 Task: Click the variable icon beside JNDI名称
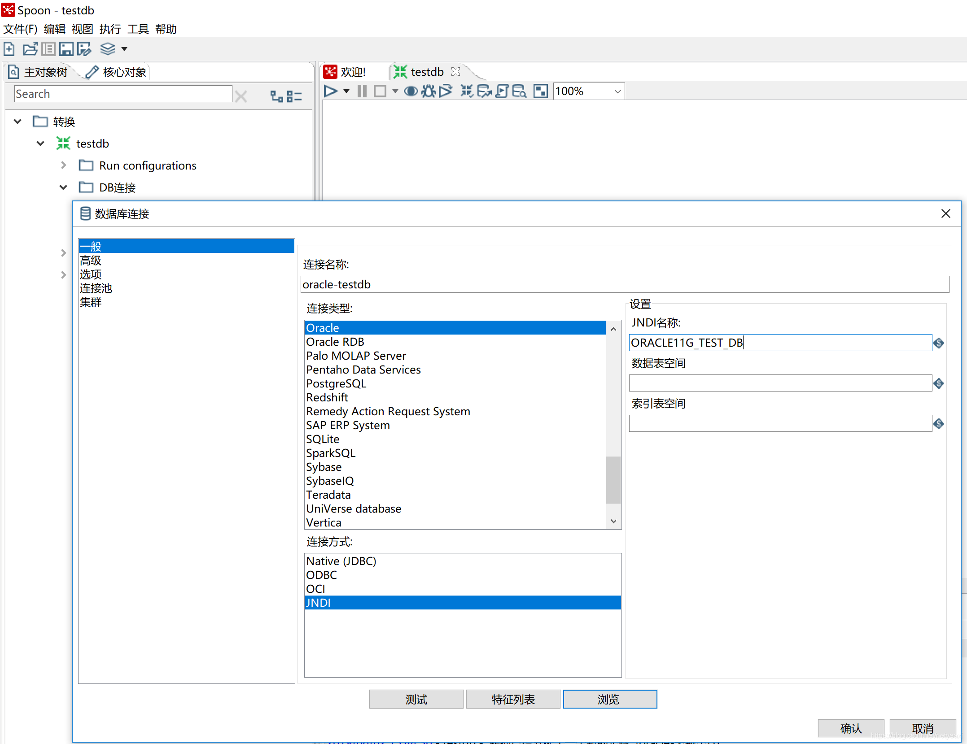tap(939, 343)
